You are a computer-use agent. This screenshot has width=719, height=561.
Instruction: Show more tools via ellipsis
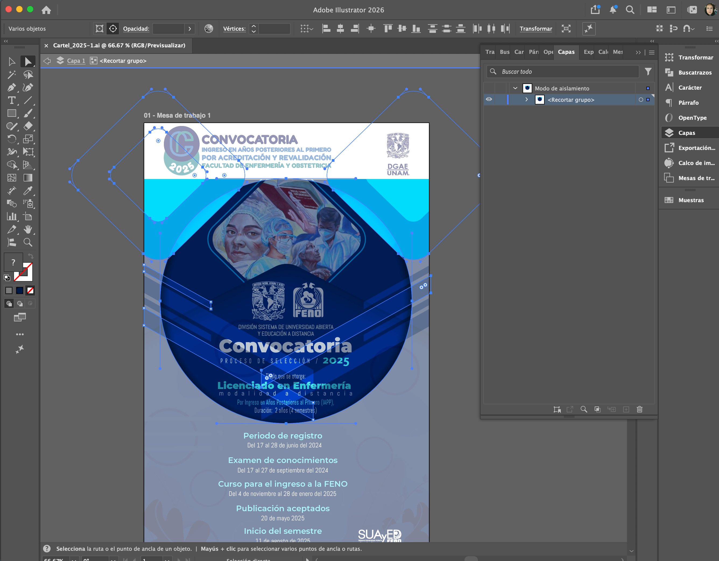click(20, 334)
